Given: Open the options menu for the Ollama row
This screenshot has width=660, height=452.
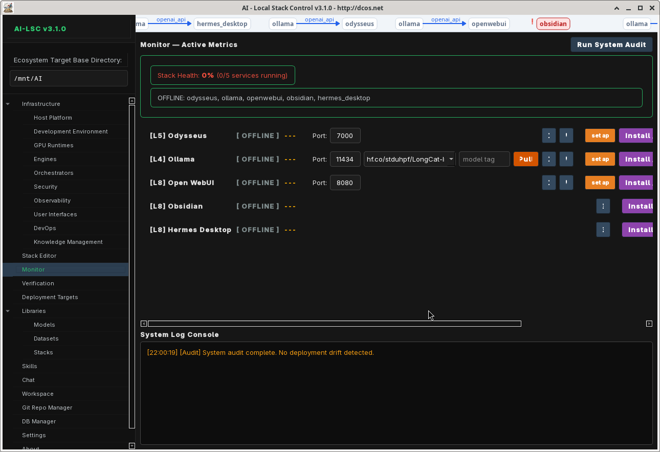Looking at the screenshot, I should (x=548, y=159).
